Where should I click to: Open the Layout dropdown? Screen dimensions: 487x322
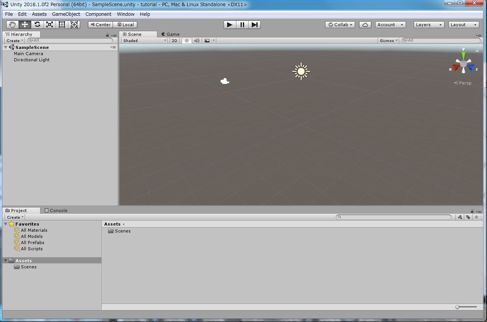click(464, 25)
